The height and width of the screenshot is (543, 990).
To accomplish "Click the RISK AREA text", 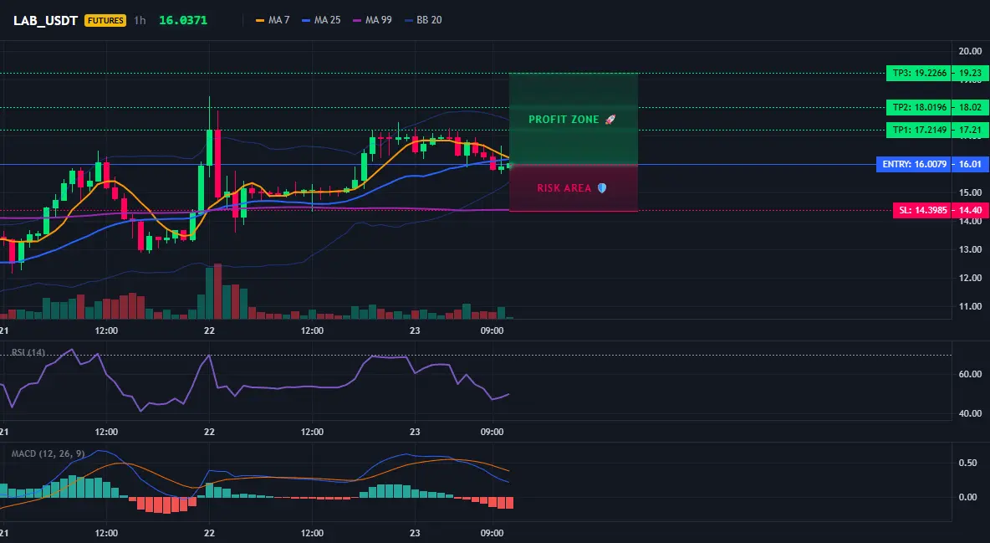I will pyautogui.click(x=564, y=188).
